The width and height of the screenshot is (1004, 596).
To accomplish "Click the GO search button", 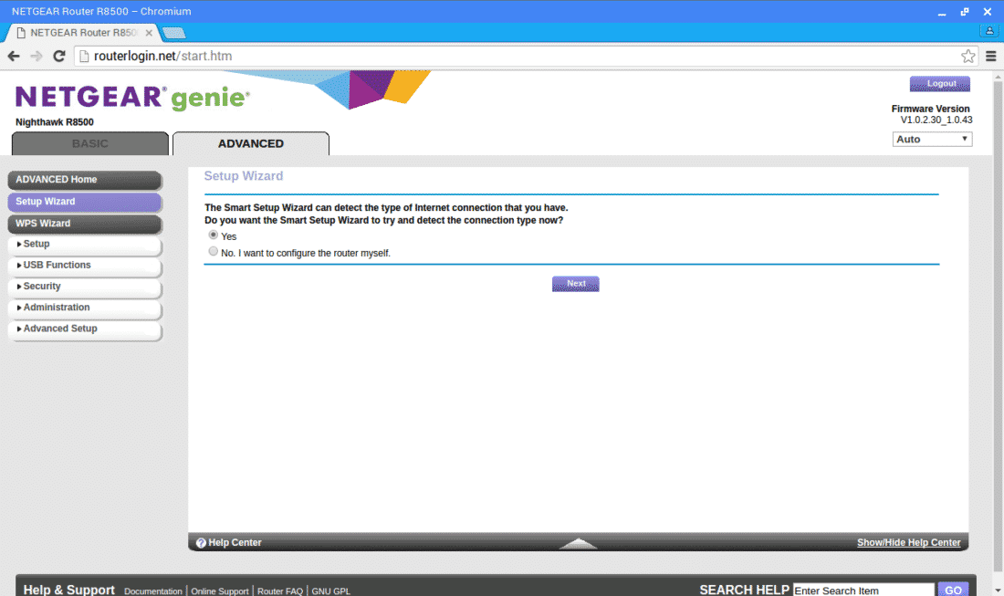I will [x=953, y=590].
